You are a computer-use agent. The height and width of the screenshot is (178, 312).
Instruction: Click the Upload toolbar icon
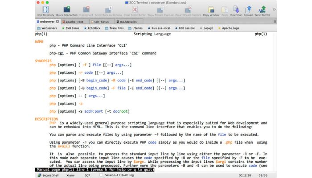[248, 11]
